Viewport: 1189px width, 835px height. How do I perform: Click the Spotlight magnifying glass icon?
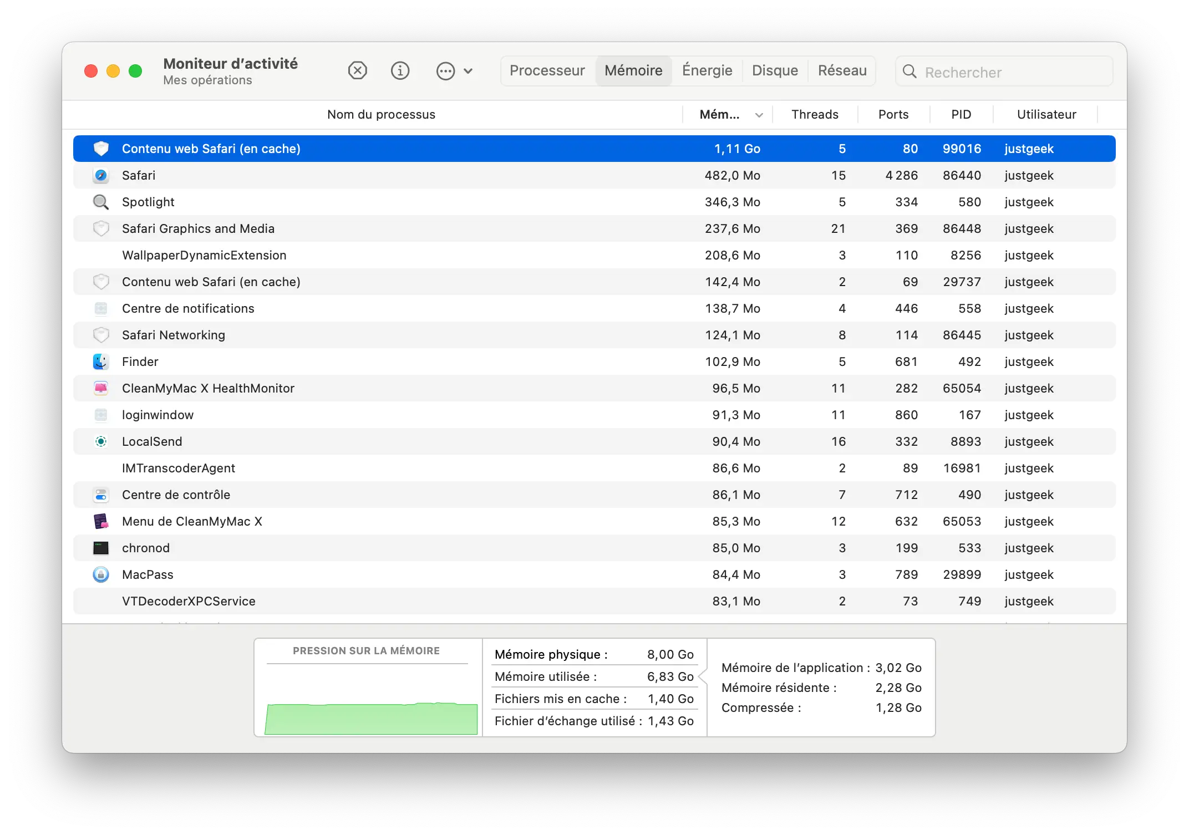point(101,202)
